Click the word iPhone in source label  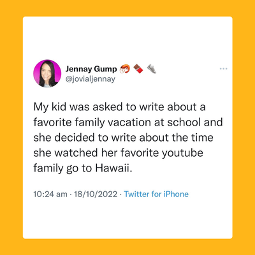click(x=176, y=194)
